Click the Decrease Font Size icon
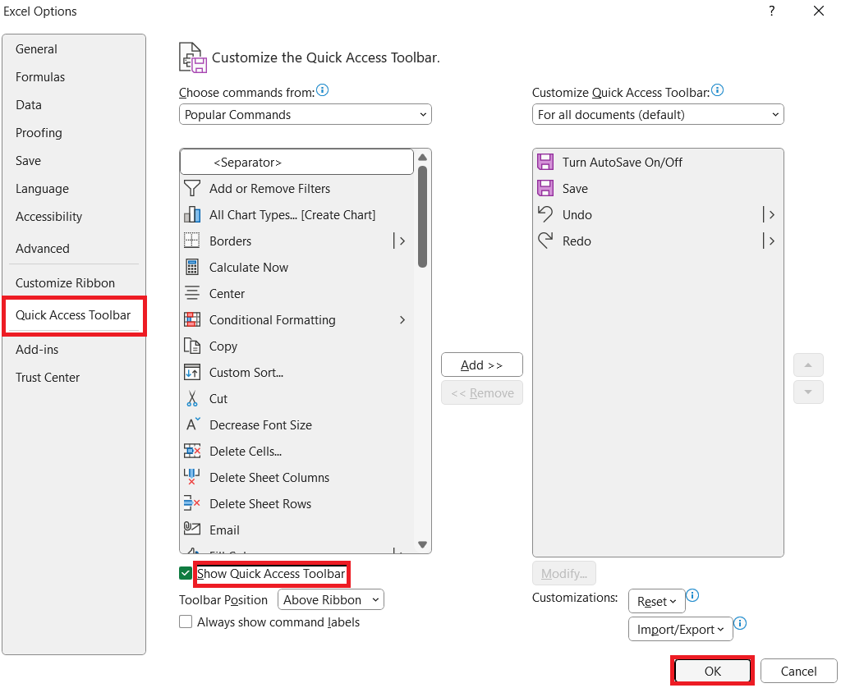 pos(192,424)
